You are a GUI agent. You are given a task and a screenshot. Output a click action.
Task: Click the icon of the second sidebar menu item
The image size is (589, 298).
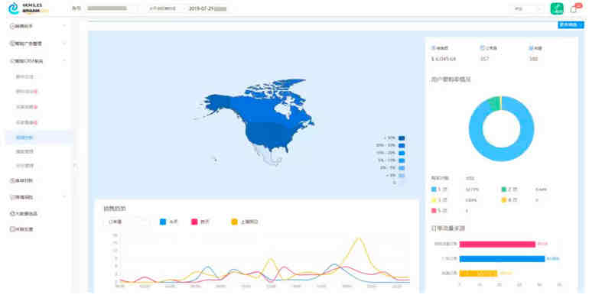[12, 44]
